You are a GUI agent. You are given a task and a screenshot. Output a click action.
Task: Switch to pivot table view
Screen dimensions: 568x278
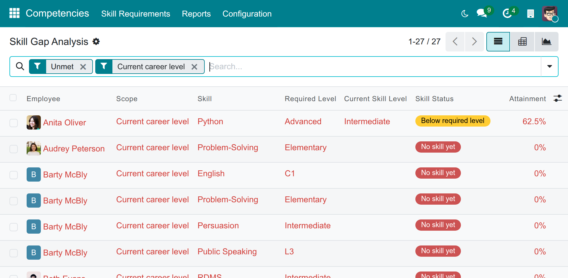[522, 42]
